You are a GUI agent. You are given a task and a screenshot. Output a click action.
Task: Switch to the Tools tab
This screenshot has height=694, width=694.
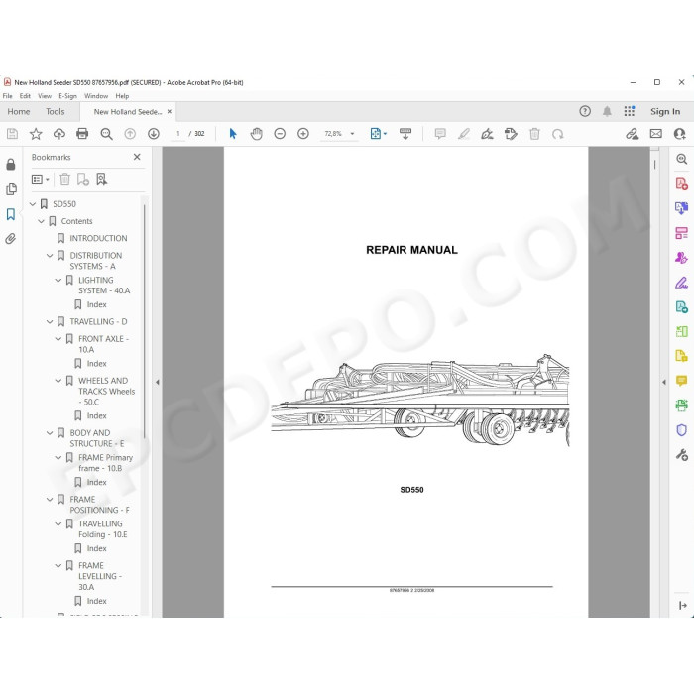click(55, 111)
